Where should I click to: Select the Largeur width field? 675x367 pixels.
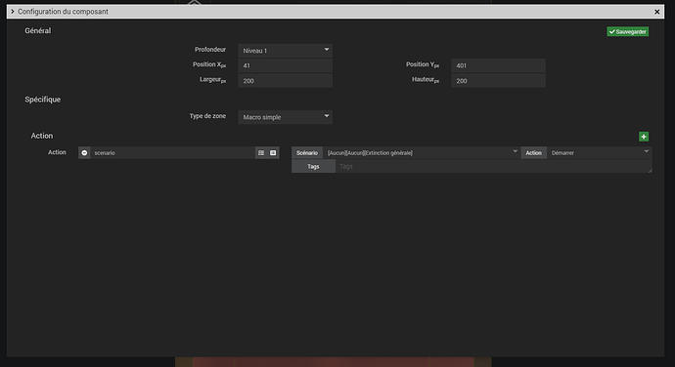pos(285,81)
